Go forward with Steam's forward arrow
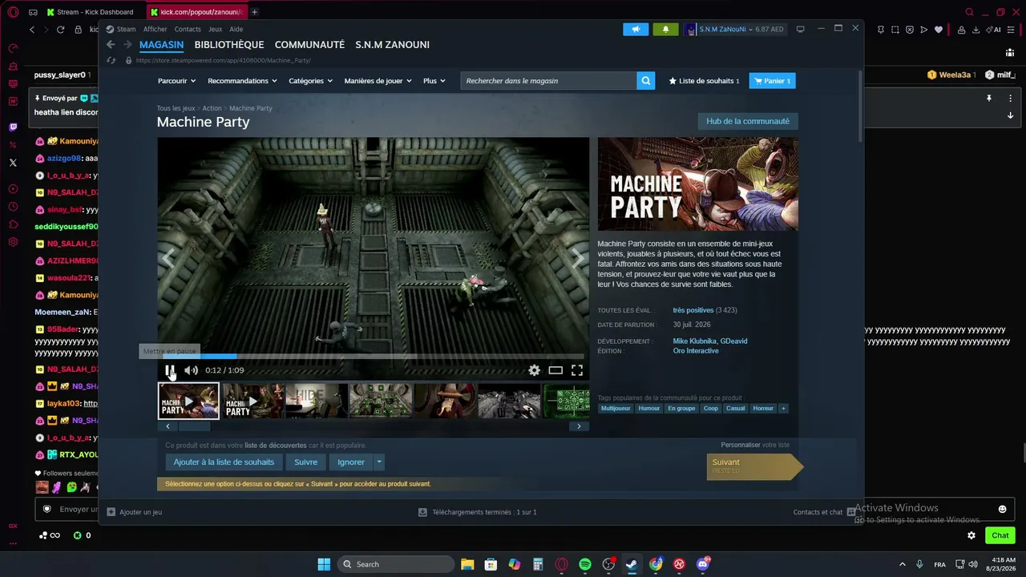Viewport: 1026px width, 577px height. (x=127, y=45)
